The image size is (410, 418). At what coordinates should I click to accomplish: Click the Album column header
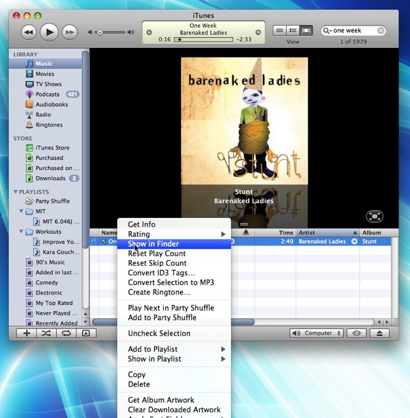point(379,233)
